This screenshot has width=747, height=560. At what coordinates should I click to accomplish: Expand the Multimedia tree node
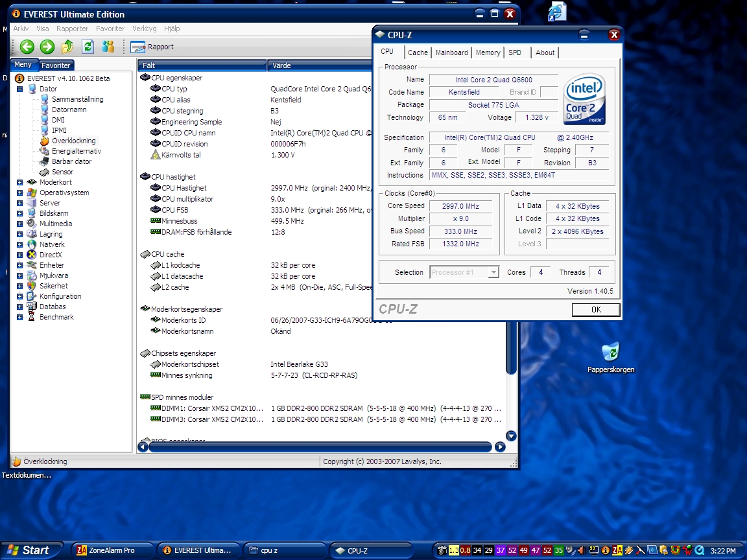pyautogui.click(x=19, y=224)
